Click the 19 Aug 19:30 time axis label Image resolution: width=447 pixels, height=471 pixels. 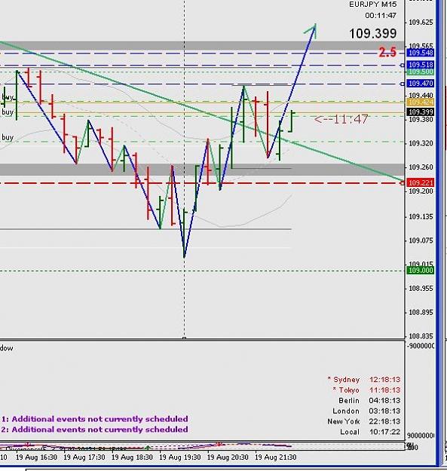tap(180, 457)
